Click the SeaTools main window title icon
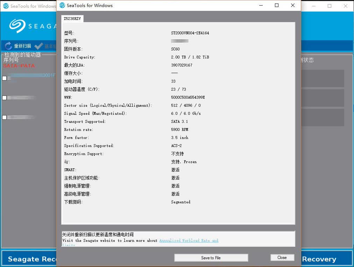Viewport: 354px width, 267px height. pyautogui.click(x=6, y=6)
